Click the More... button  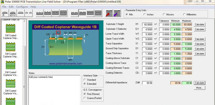tap(199, 88)
